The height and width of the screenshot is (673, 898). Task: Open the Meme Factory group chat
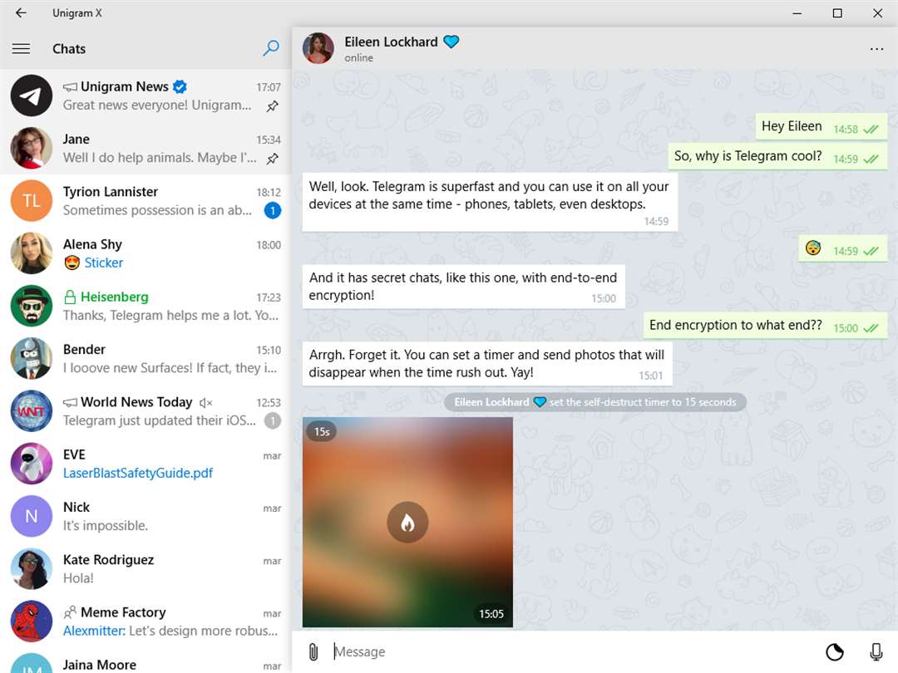pyautogui.click(x=146, y=621)
